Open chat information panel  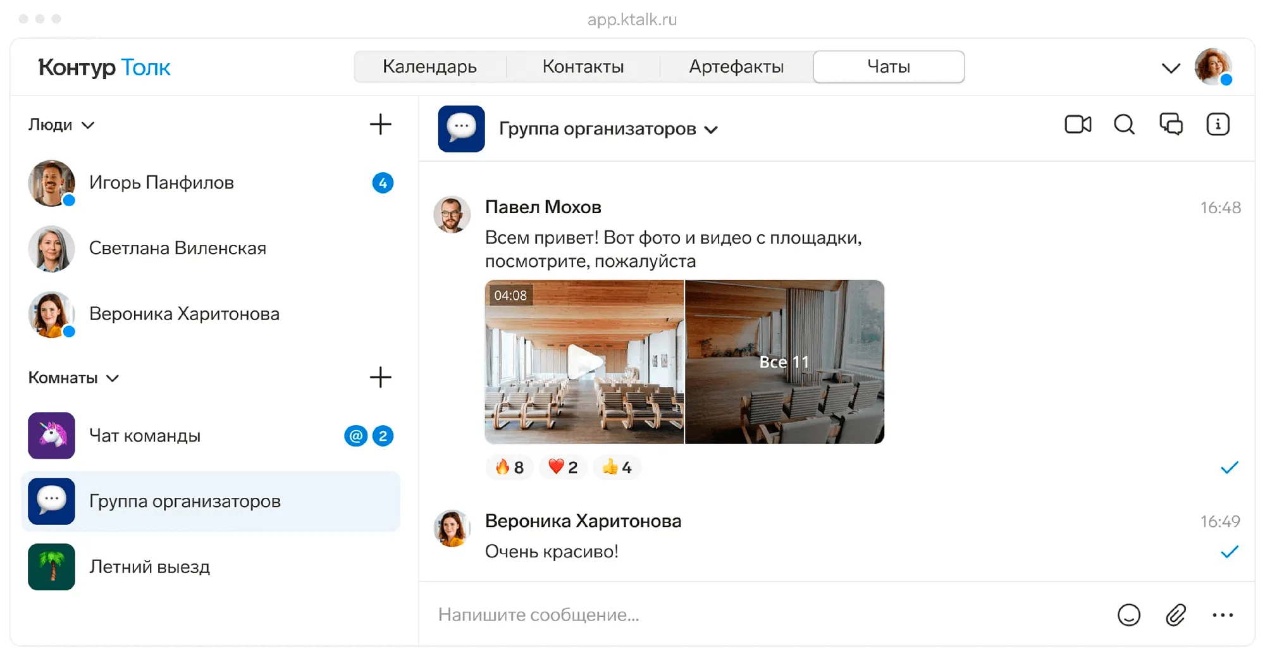coord(1218,125)
